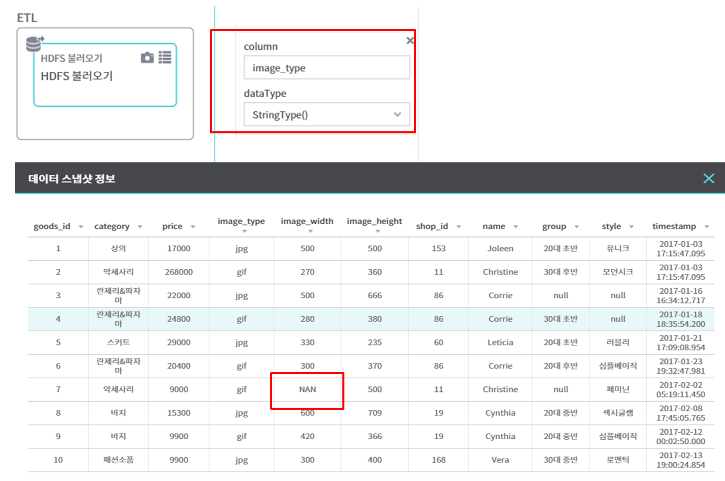Click the group cell 30대 후반

coord(560,272)
